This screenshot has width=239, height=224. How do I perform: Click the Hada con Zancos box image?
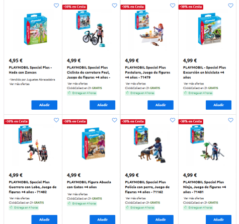pyautogui.click(x=36, y=29)
